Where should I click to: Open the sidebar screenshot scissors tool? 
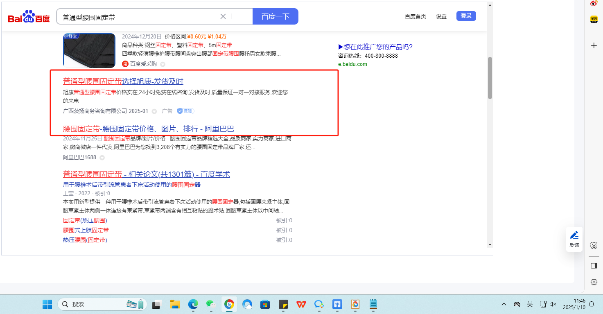coord(594,246)
